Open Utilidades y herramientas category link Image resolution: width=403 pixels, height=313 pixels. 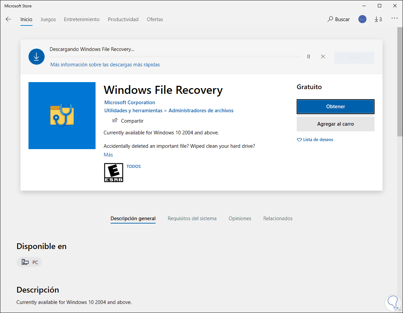pyautogui.click(x=133, y=111)
